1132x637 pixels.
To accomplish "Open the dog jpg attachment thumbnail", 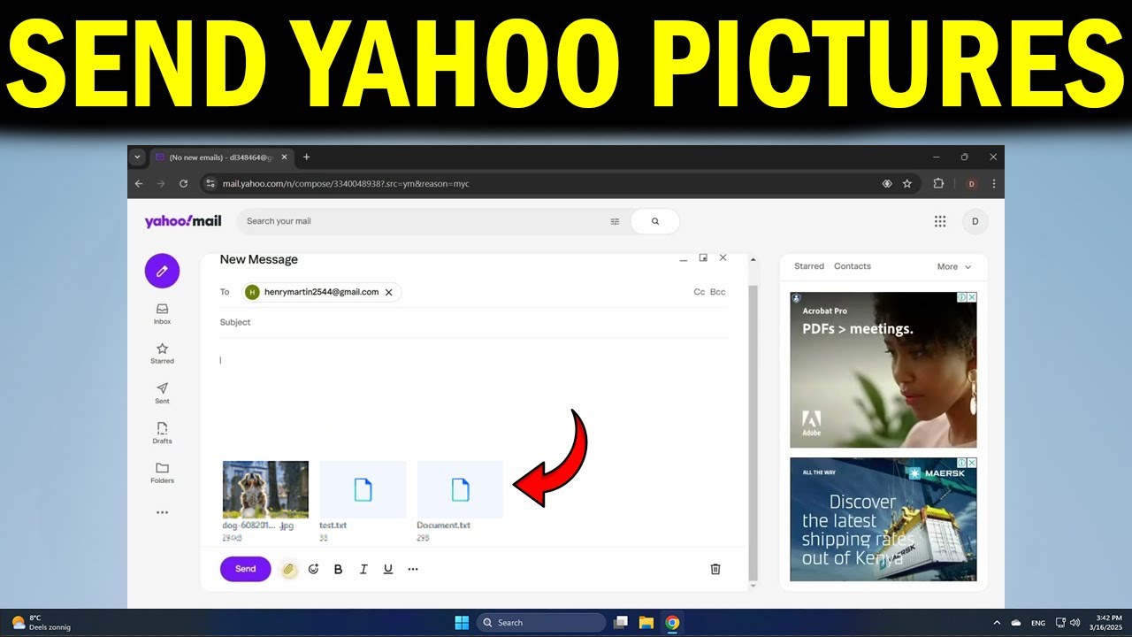I will [x=265, y=489].
